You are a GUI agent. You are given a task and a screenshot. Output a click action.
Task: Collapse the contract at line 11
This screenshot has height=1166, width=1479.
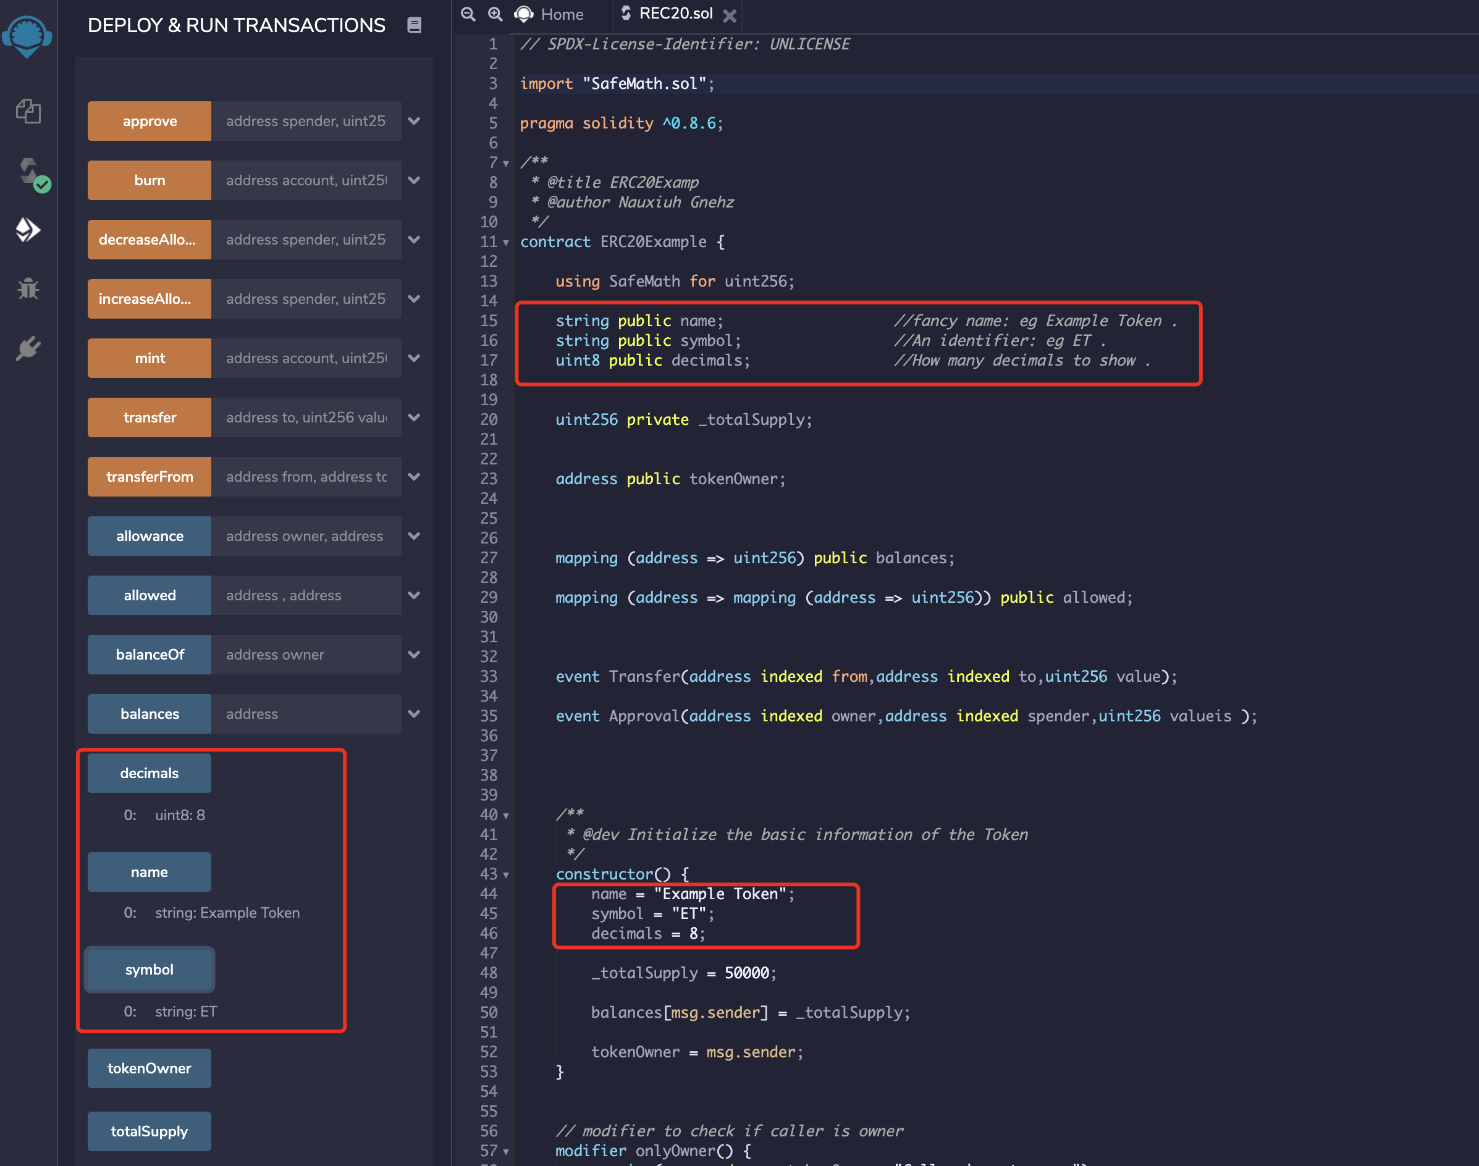click(506, 242)
